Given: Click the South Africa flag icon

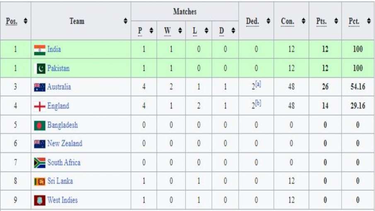Looking at the screenshot, I should (40, 163).
